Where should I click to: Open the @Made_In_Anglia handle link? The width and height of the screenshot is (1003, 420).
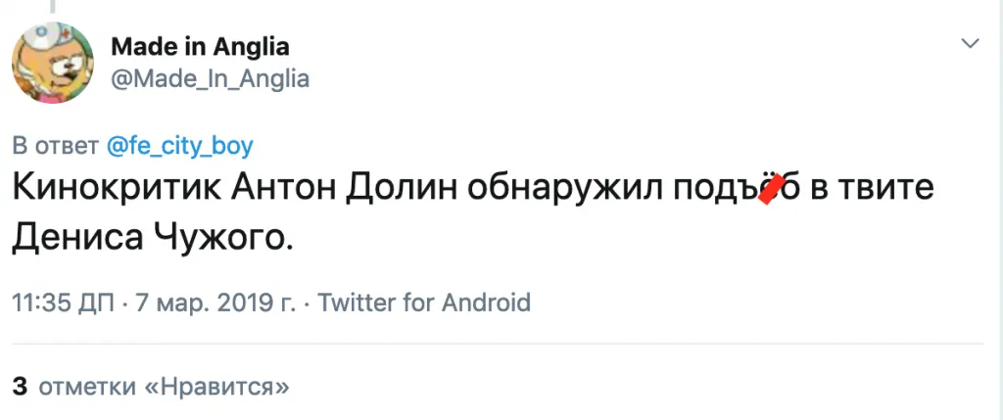click(x=211, y=79)
